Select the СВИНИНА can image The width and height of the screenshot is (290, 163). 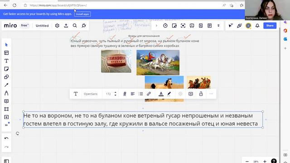click(x=116, y=61)
